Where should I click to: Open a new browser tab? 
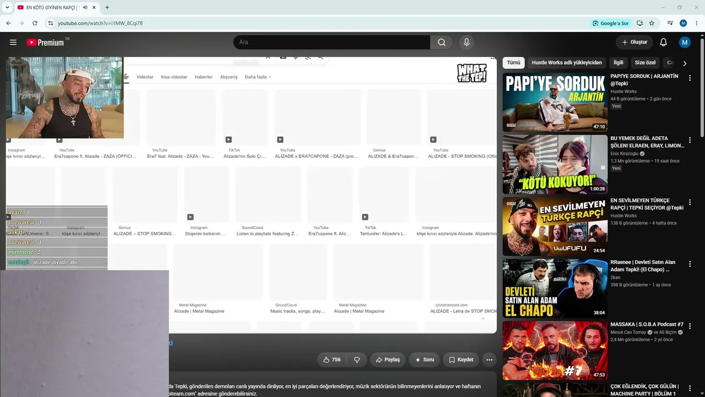coord(107,8)
